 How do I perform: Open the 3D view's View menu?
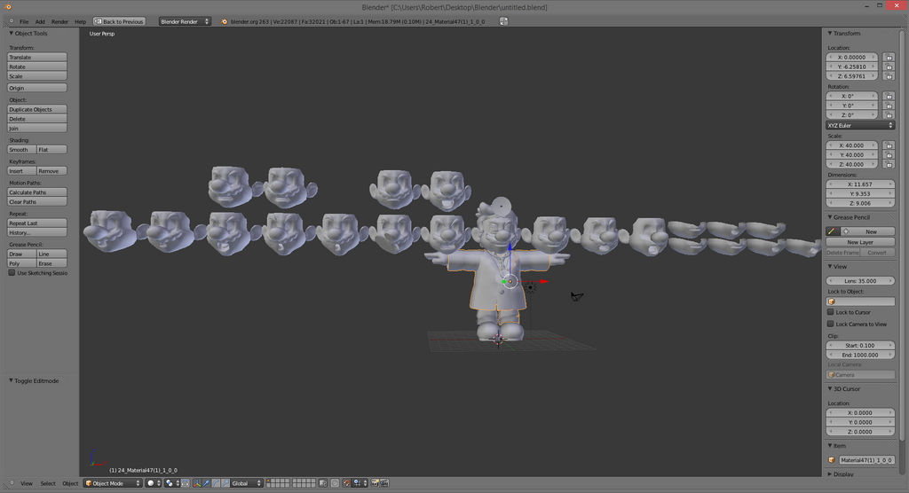coord(27,483)
